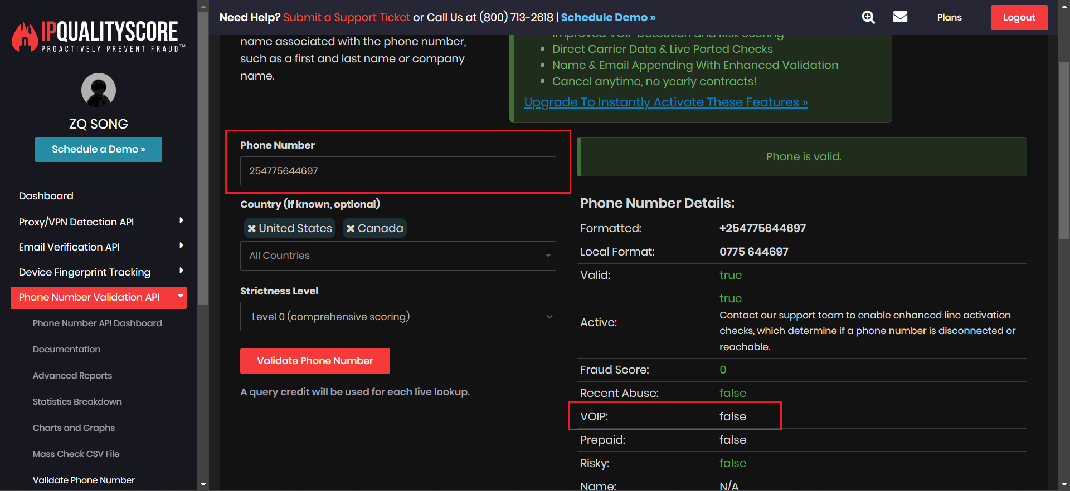The width and height of the screenshot is (1070, 491).
Task: Click the Risky false value
Action: 733,463
